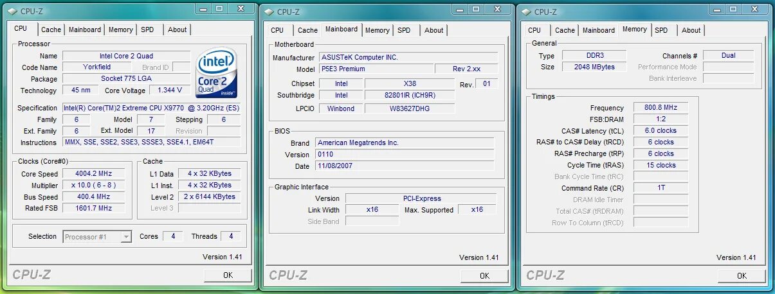Click the memory Frequency value 800.8 MHz
775x294 pixels.
tap(661, 108)
